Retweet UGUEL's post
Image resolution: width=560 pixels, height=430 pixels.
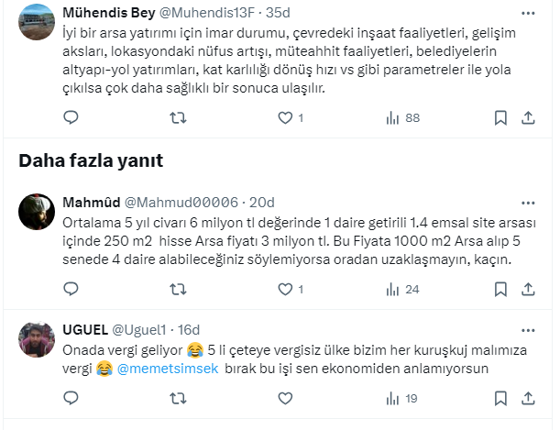tap(180, 399)
